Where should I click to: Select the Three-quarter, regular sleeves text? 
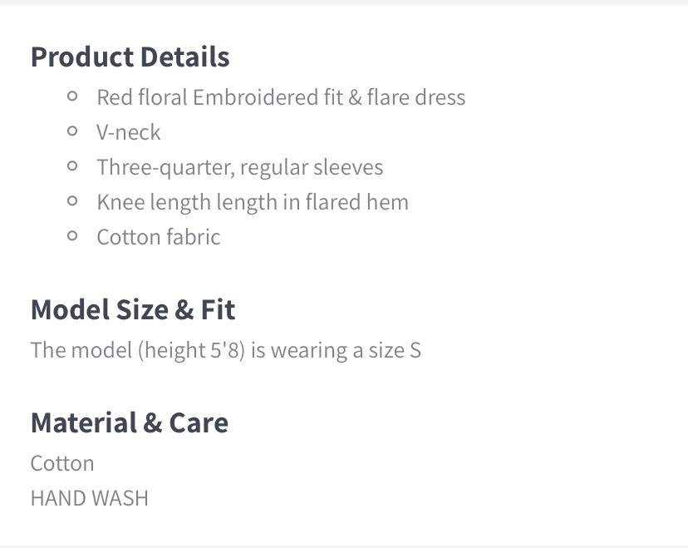click(x=239, y=167)
